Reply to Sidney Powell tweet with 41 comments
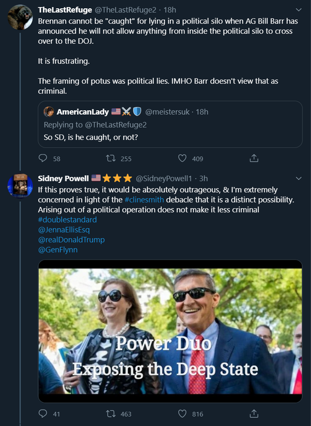 click(43, 413)
